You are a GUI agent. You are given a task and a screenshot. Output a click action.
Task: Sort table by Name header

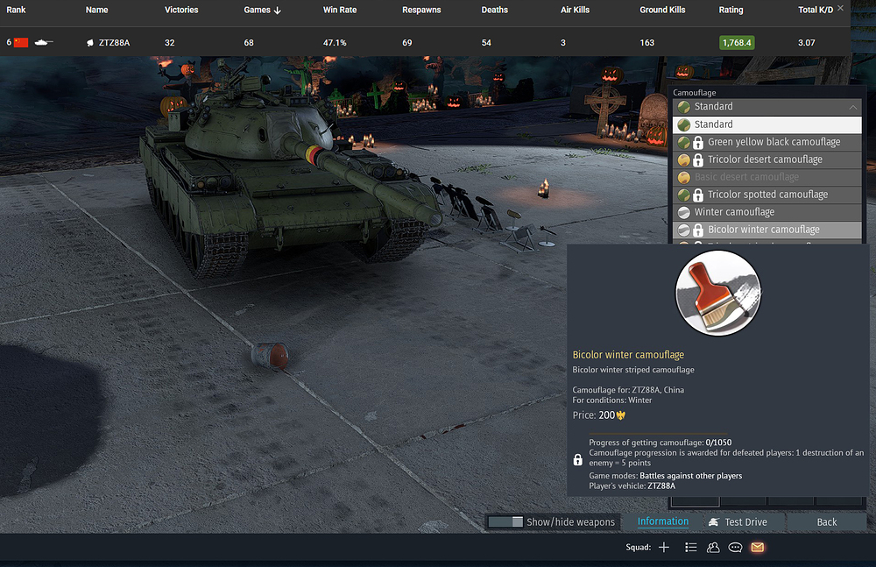click(96, 10)
